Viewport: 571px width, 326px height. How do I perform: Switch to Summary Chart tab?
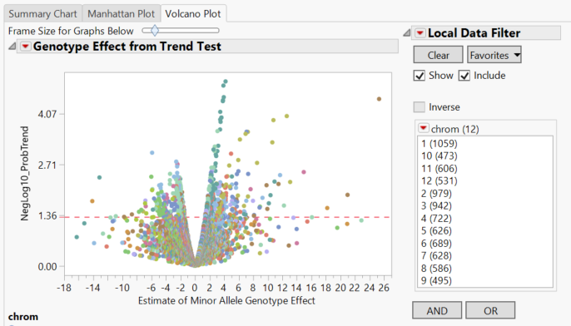coord(42,14)
